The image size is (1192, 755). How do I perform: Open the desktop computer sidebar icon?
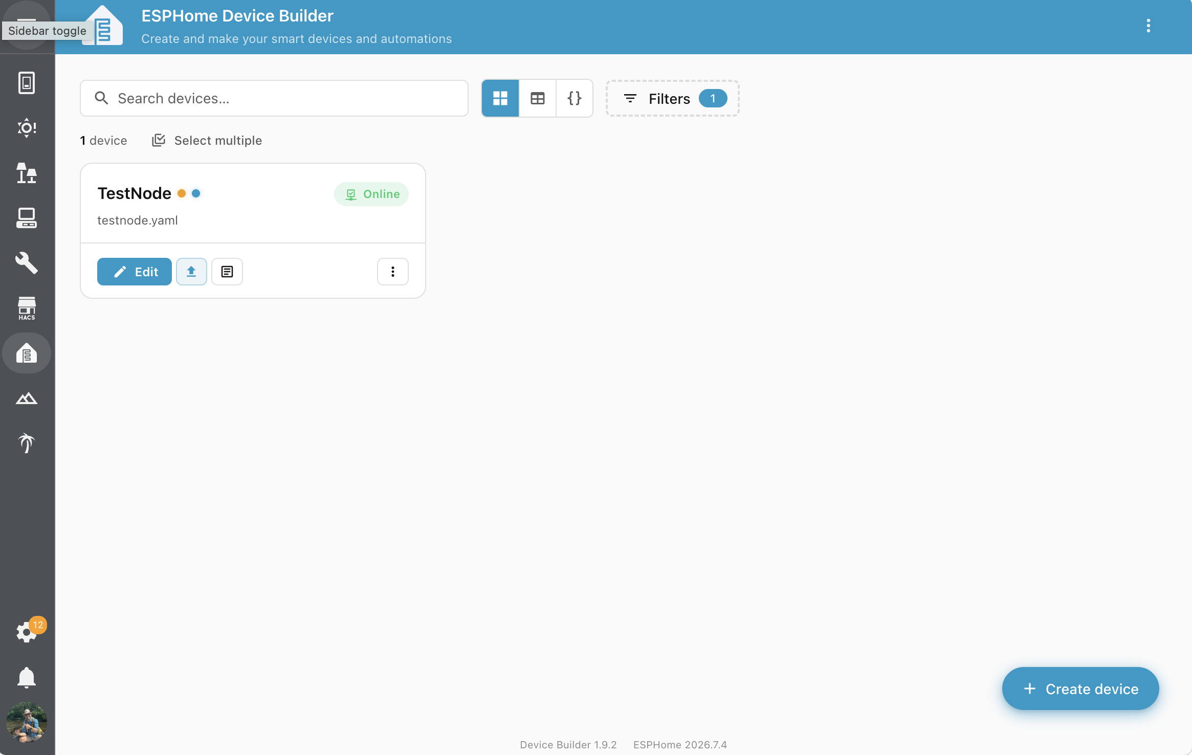click(27, 218)
